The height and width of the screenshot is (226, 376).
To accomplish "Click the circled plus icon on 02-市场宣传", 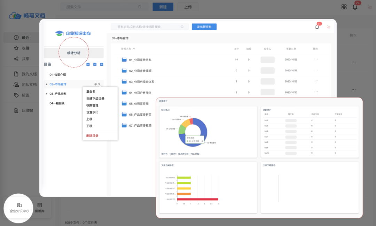I will coord(95,84).
